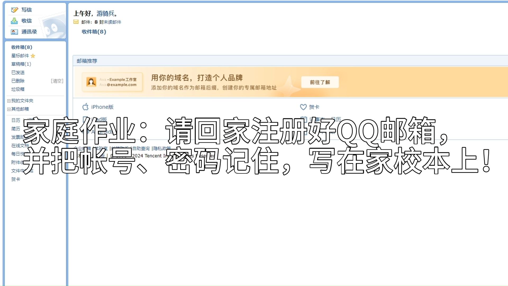Click the 邮箱推荐 section header

[87, 61]
